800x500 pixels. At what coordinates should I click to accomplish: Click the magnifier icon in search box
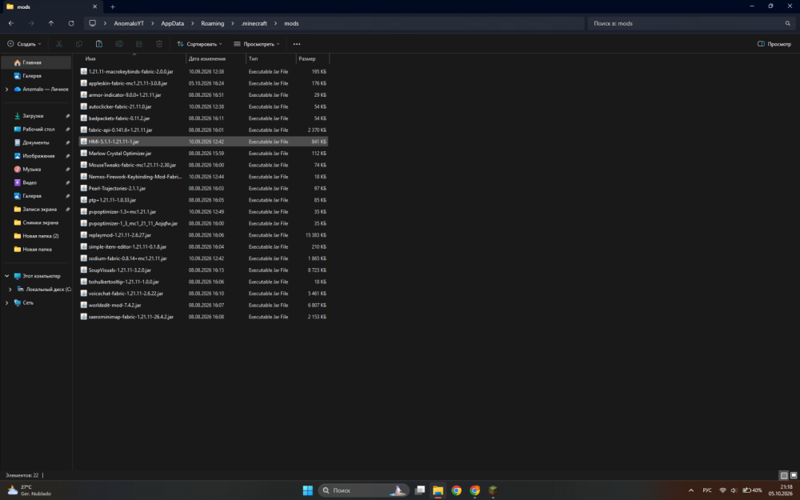point(788,23)
